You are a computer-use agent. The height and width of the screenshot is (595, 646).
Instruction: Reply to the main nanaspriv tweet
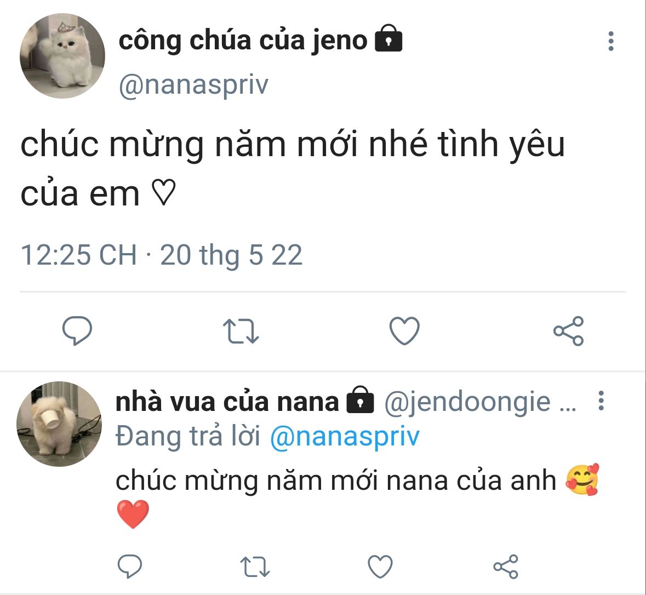point(77,331)
